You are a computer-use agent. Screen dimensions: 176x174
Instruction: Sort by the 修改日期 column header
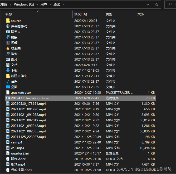coord(81,14)
